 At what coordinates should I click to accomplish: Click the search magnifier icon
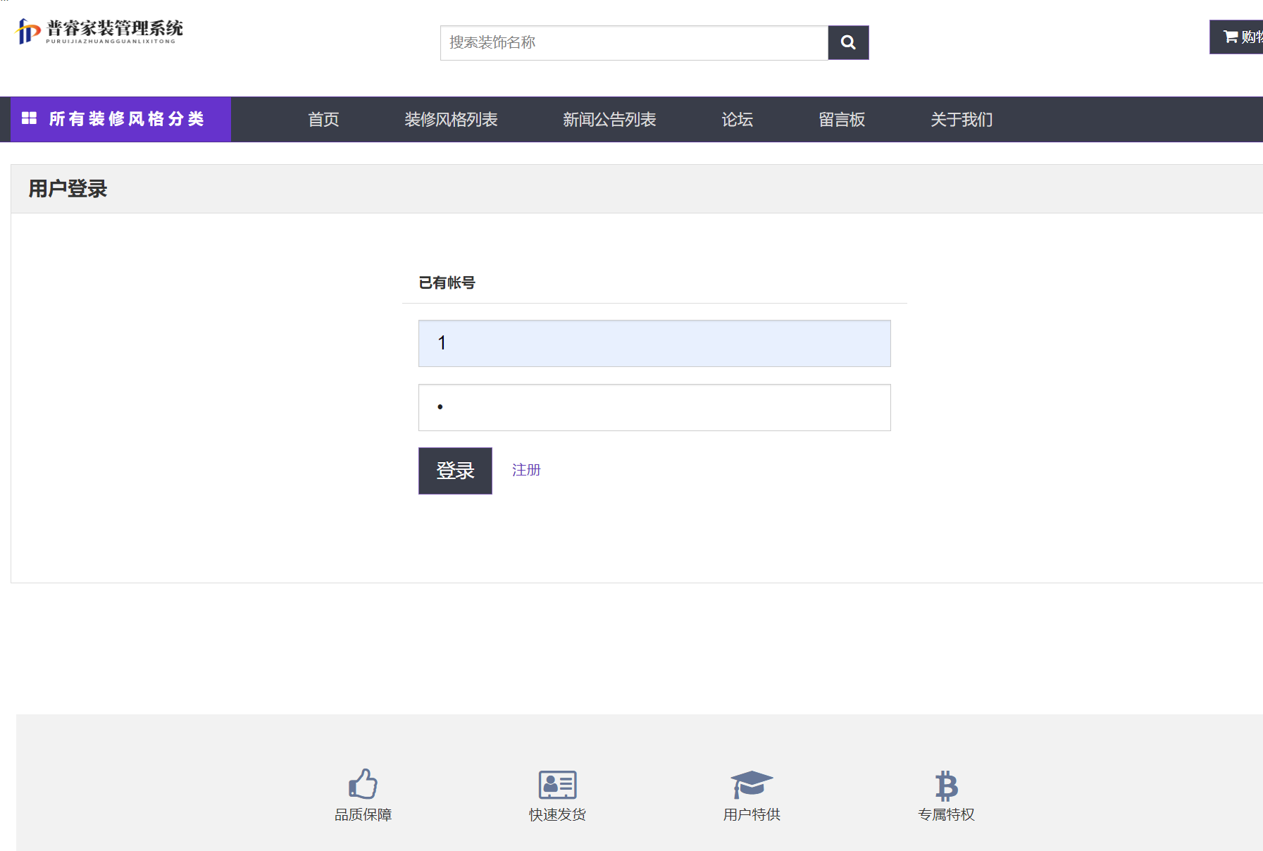click(x=847, y=42)
